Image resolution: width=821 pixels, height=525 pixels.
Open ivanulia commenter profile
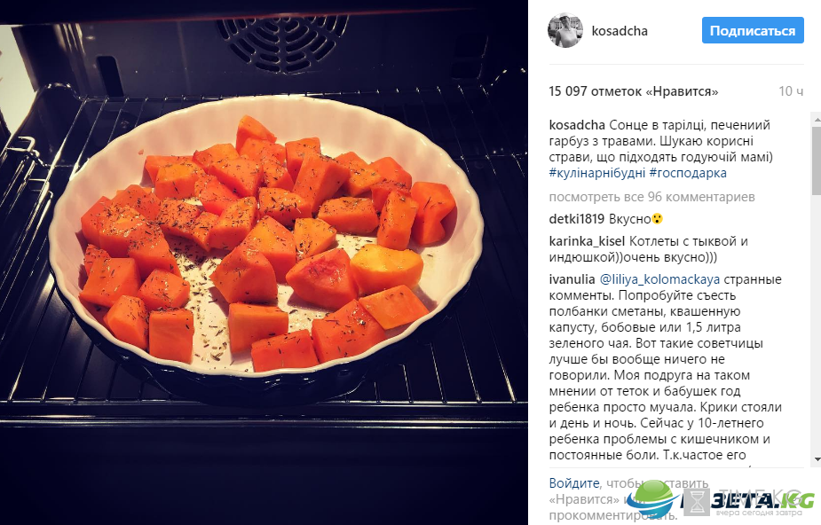[572, 279]
